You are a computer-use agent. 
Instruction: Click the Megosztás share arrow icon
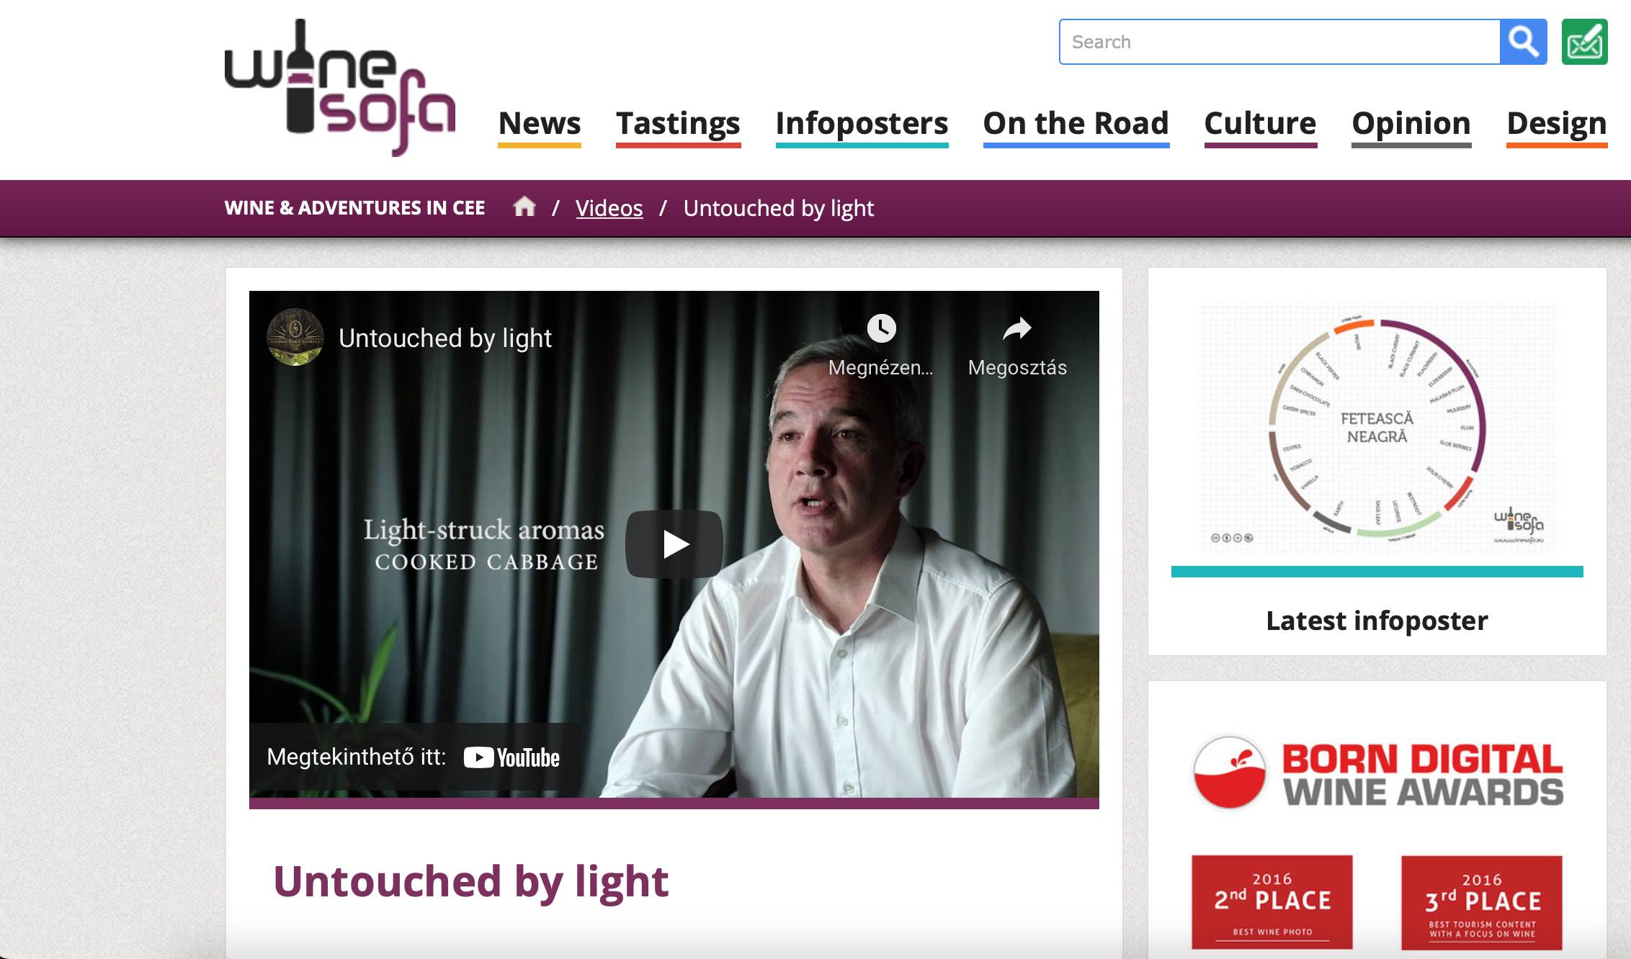coord(1017,329)
